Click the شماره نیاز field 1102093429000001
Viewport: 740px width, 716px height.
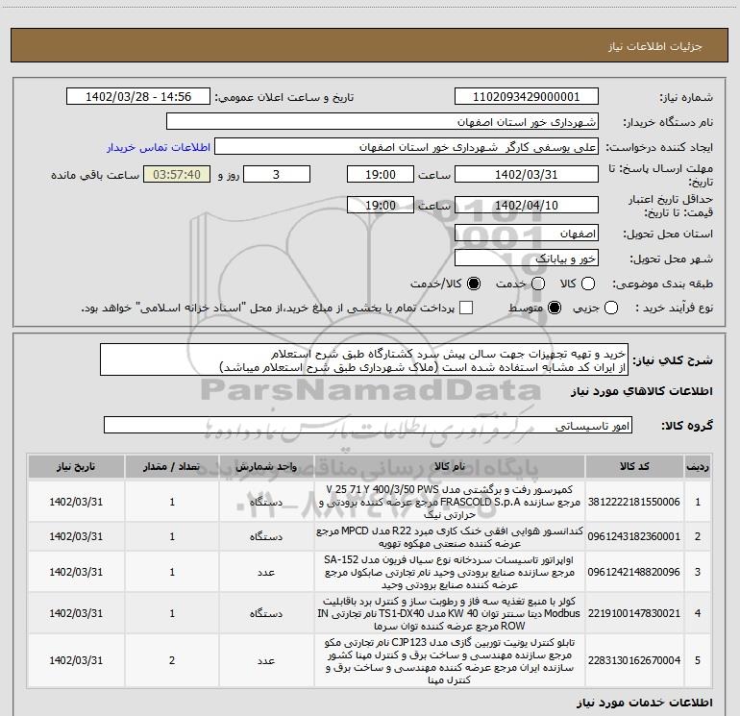point(527,97)
